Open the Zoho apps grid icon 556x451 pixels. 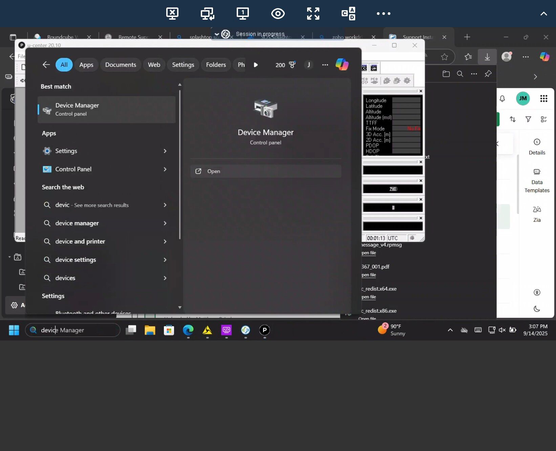[544, 98]
